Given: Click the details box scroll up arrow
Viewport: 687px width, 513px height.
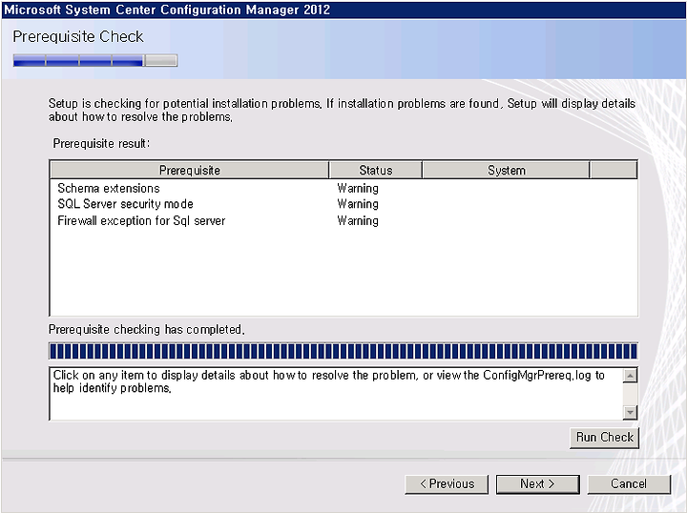Looking at the screenshot, I should pos(630,376).
